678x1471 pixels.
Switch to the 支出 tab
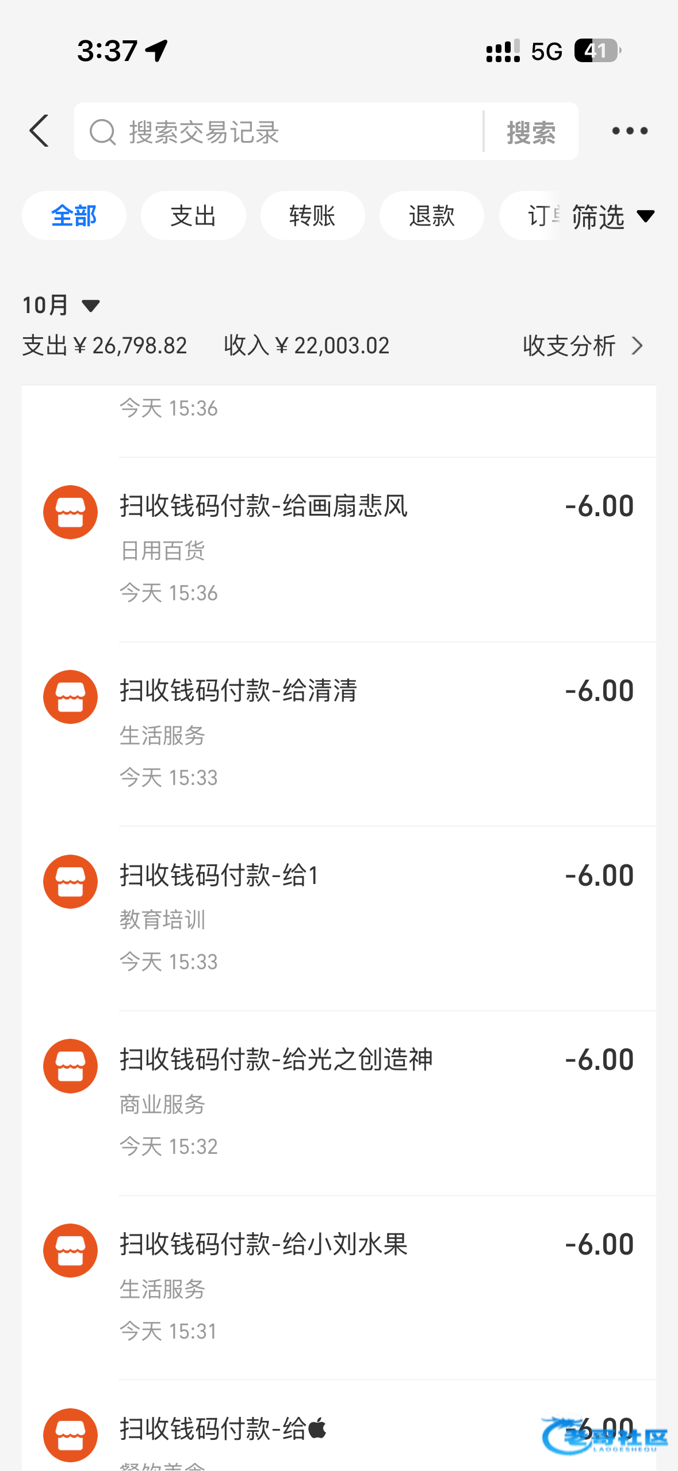193,216
